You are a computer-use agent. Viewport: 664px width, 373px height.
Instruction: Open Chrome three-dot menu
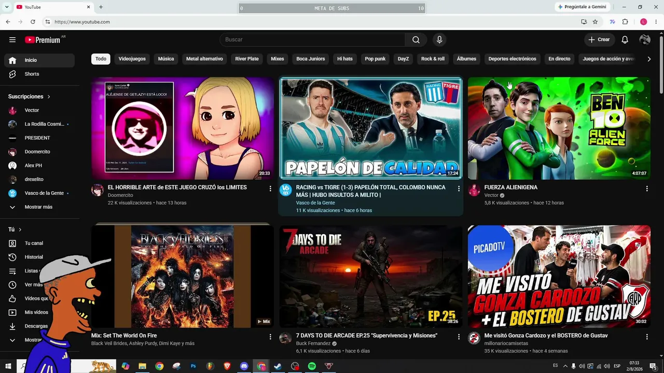pyautogui.click(x=656, y=22)
